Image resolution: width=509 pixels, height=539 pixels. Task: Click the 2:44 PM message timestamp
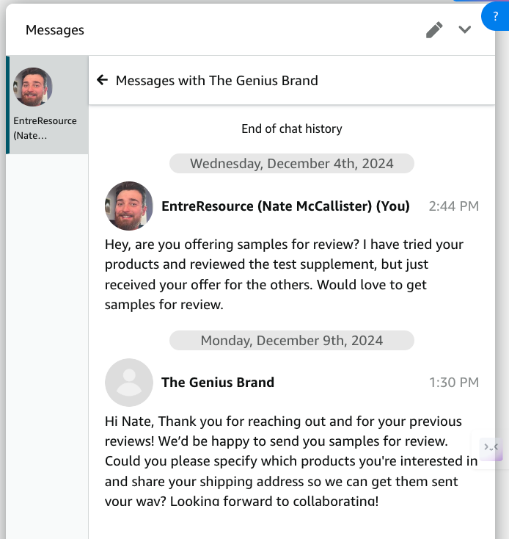pyautogui.click(x=454, y=206)
